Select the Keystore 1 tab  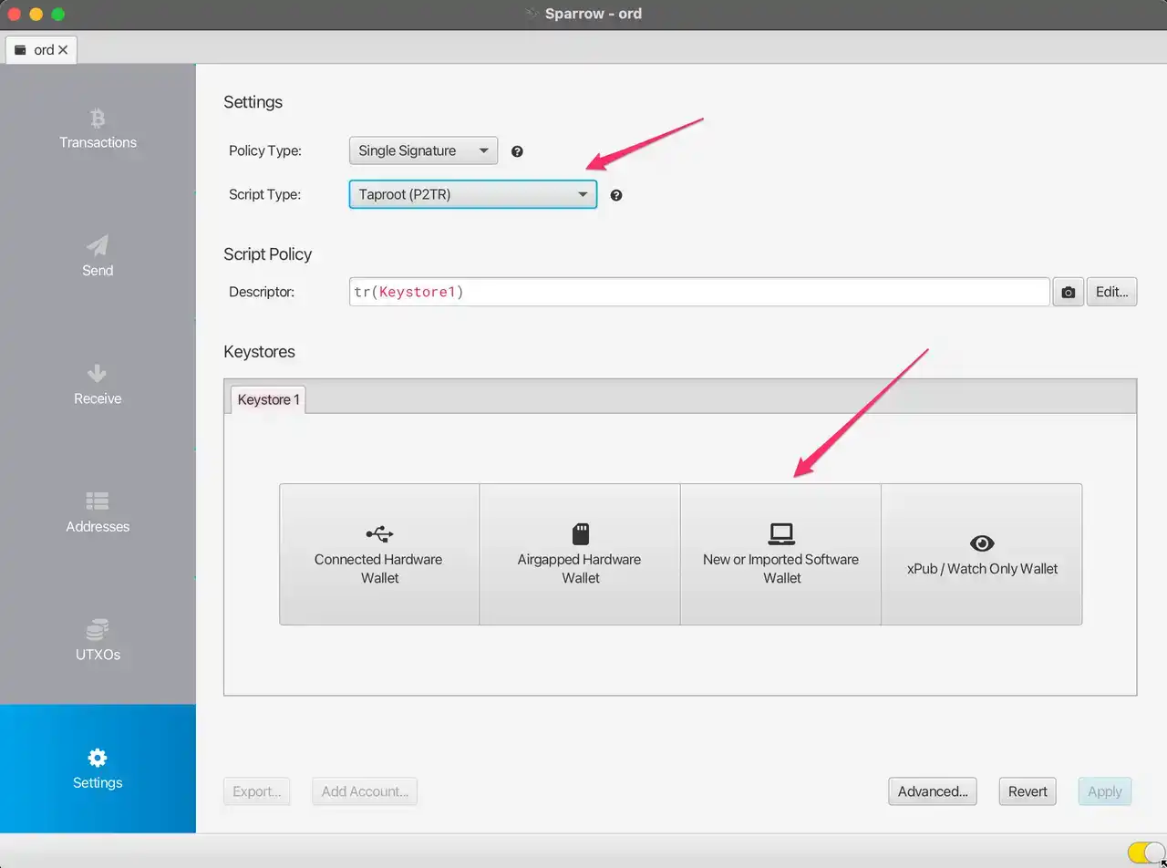click(268, 399)
